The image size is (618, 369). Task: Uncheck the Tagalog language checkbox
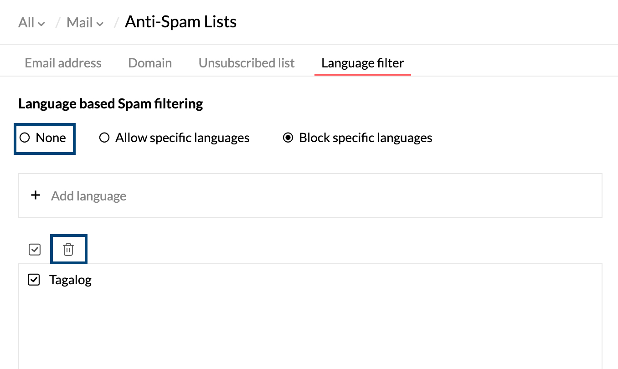[x=34, y=280]
